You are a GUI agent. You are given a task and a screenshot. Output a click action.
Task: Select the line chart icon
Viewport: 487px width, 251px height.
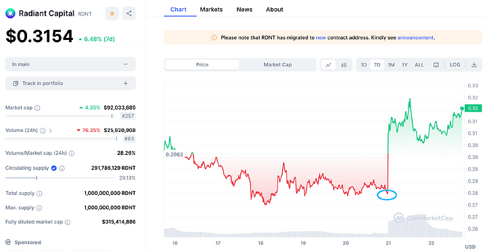[328, 65]
